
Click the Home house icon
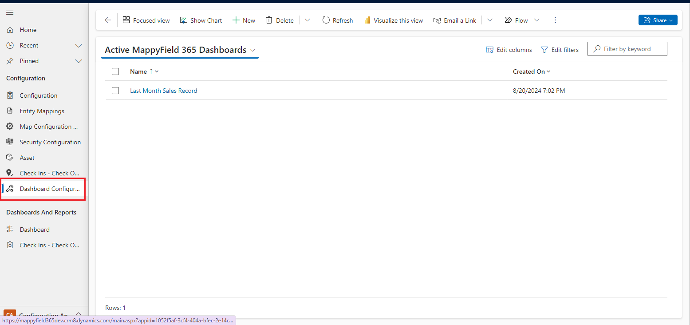click(x=10, y=30)
